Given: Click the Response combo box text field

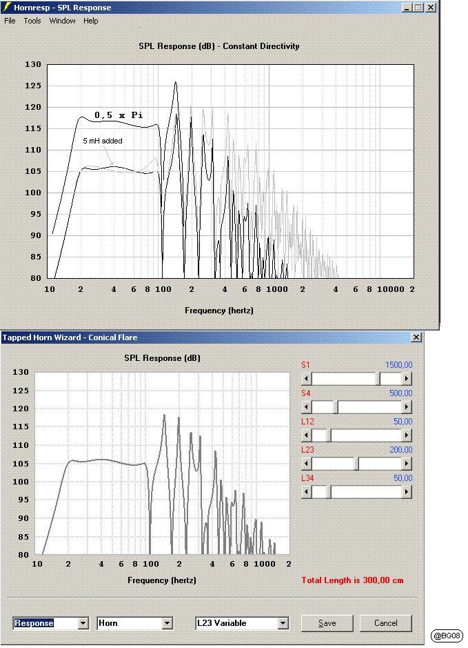Looking at the screenshot, I should pyautogui.click(x=45, y=623).
